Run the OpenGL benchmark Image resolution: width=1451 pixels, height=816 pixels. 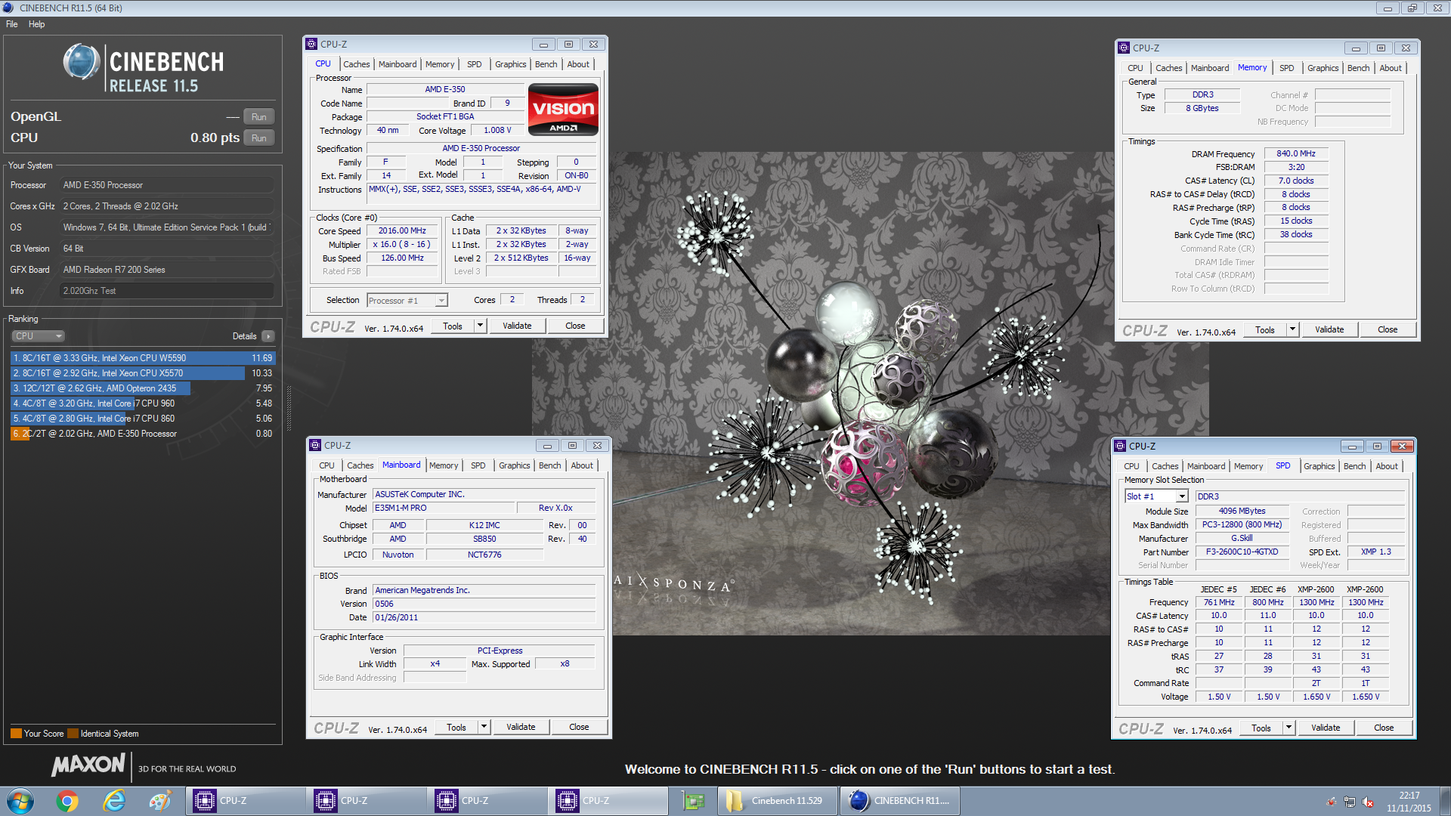[259, 117]
